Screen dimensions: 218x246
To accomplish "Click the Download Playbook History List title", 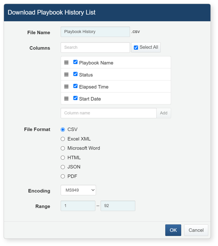I will (51, 12).
